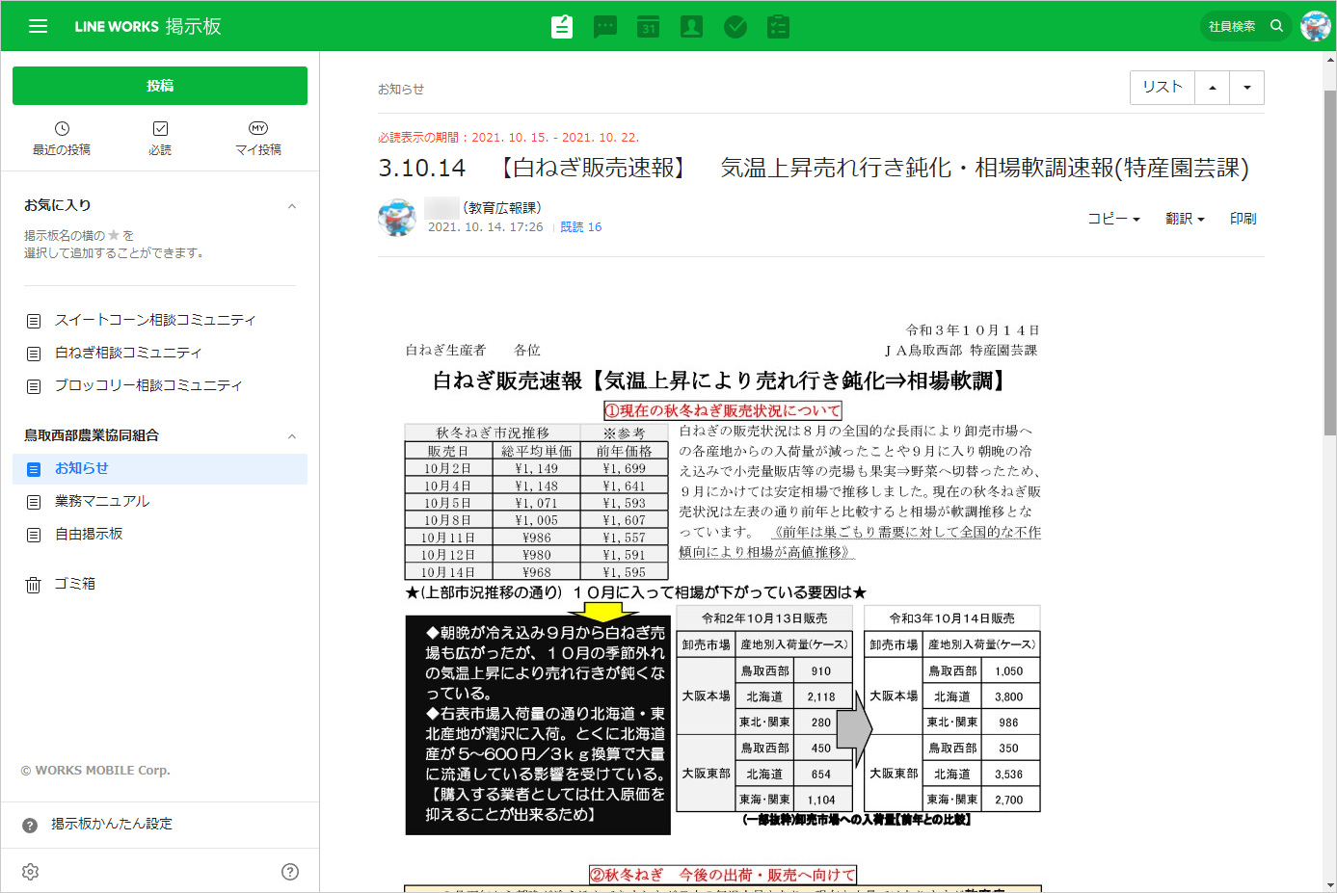Click the green 投稿 button
This screenshot has width=1337, height=893.
click(160, 86)
